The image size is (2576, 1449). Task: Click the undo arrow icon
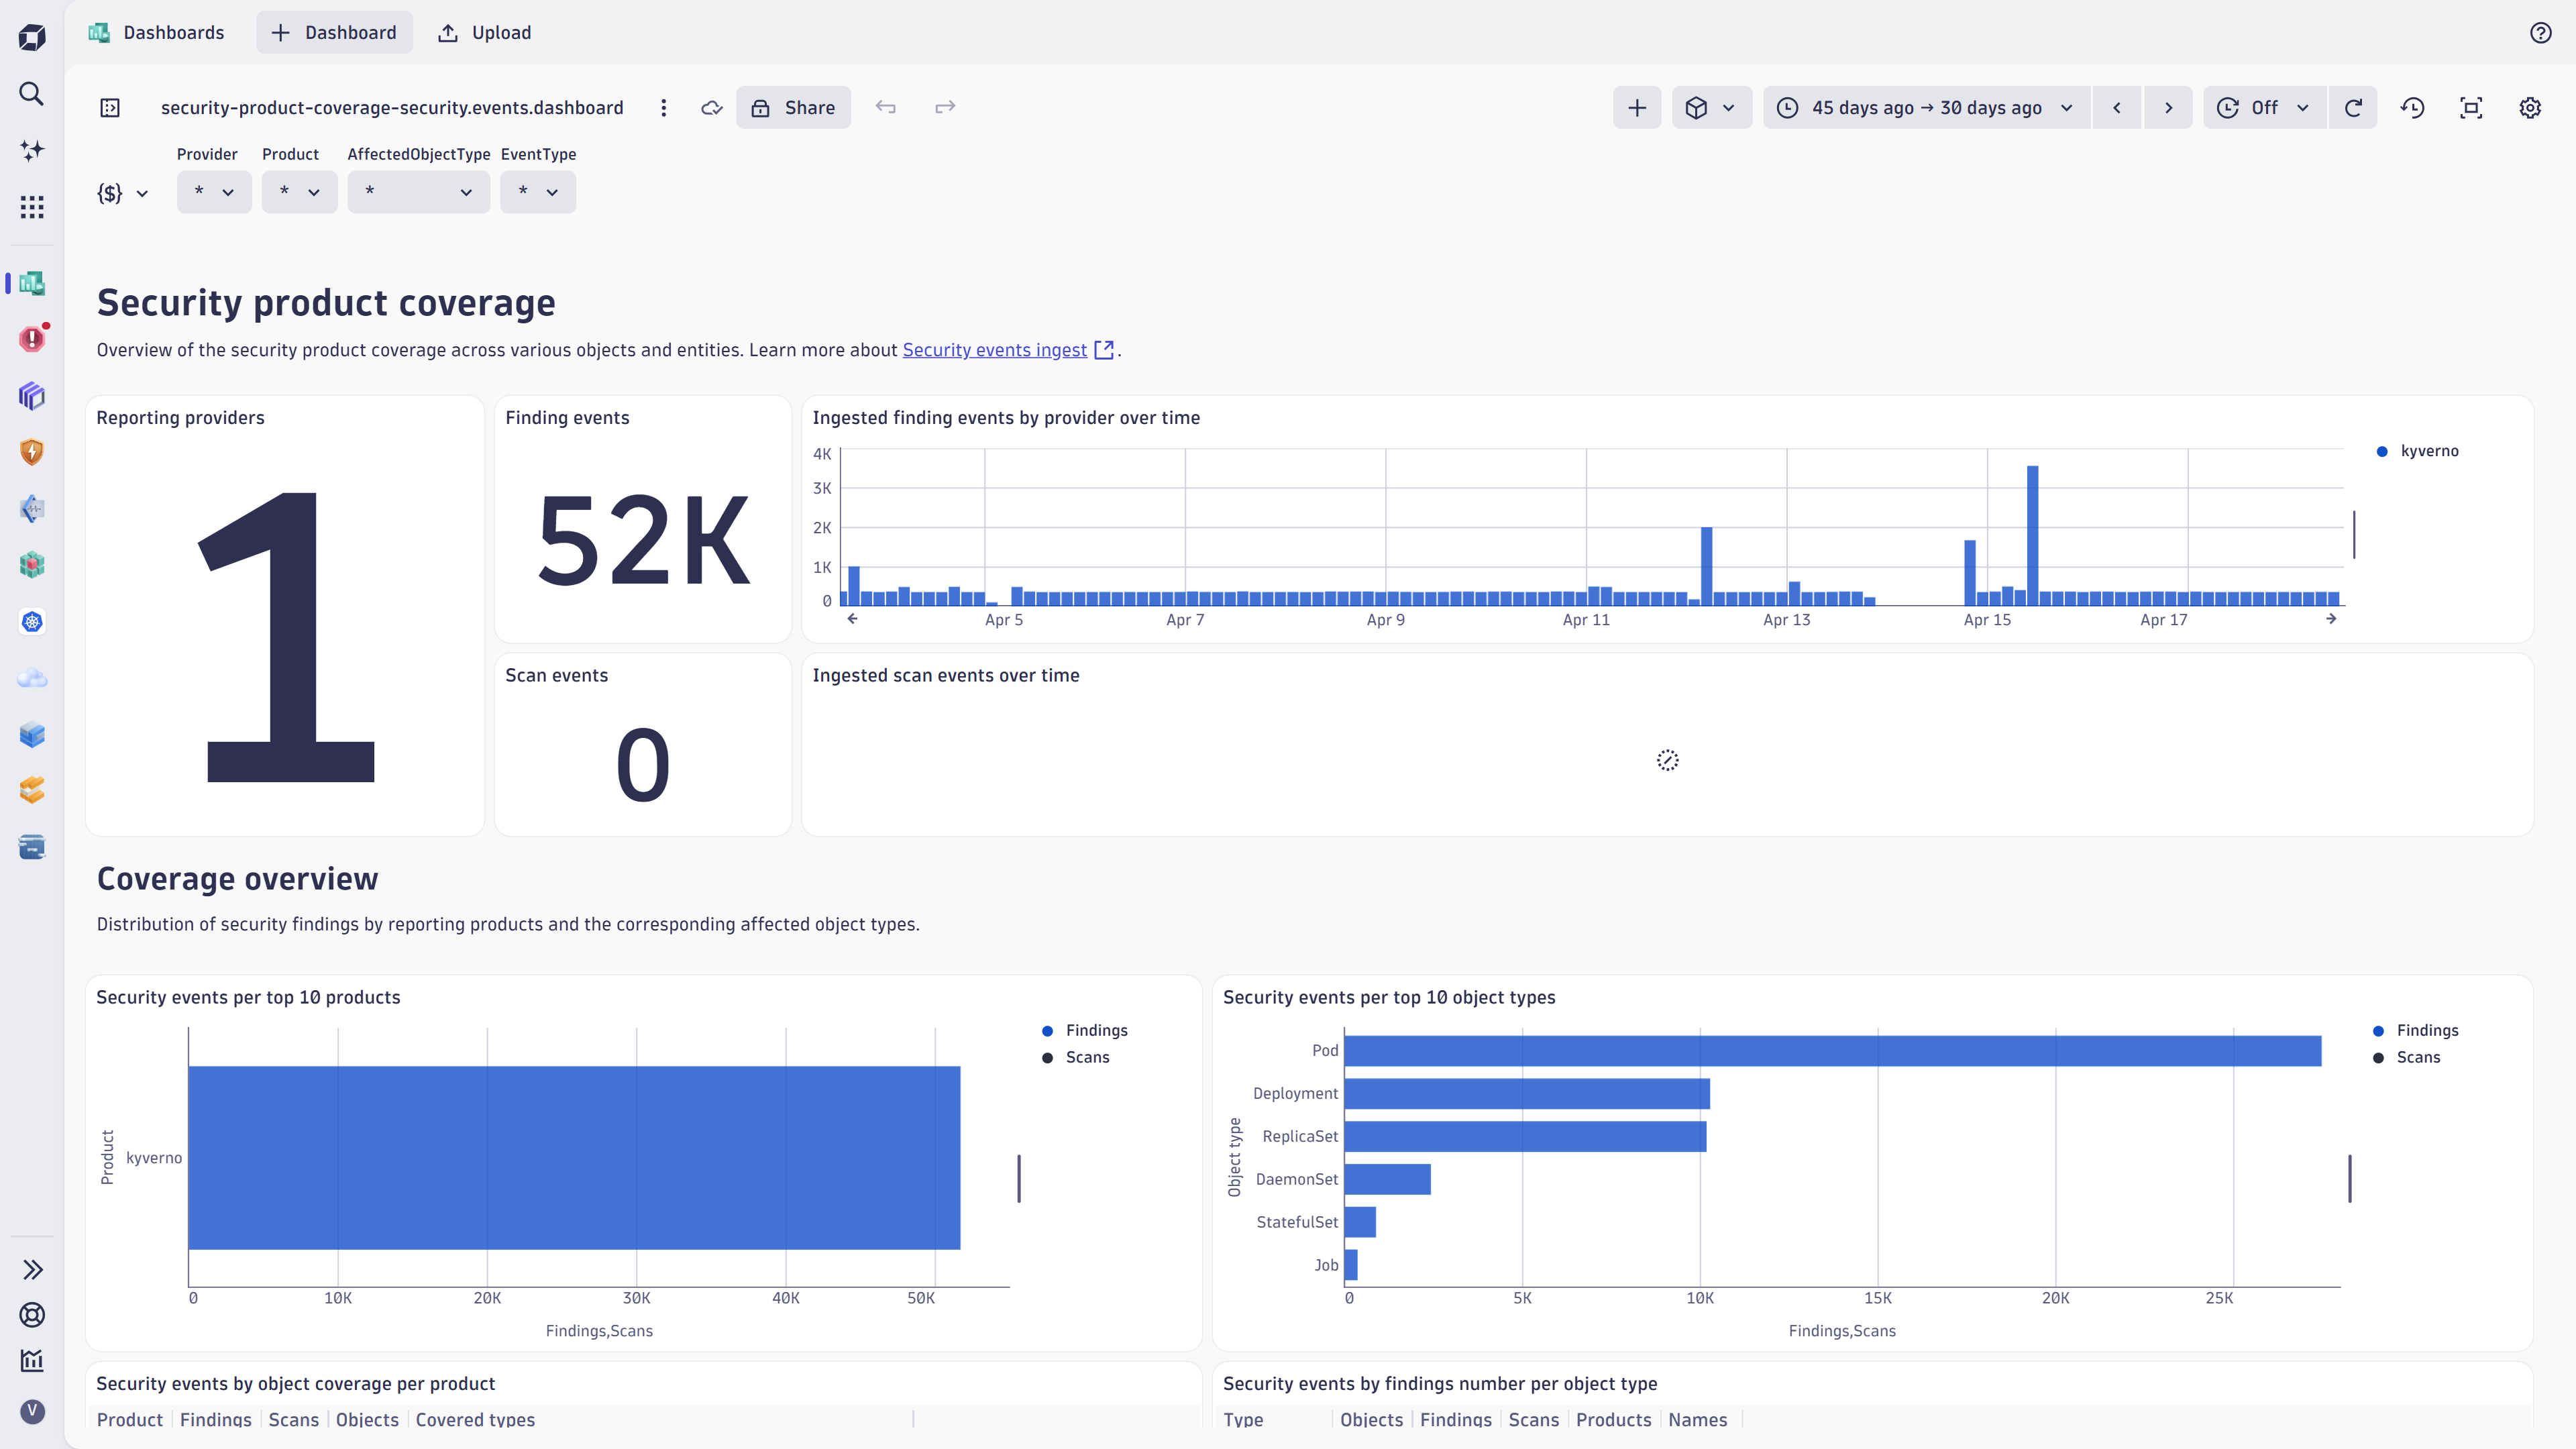(x=885, y=107)
